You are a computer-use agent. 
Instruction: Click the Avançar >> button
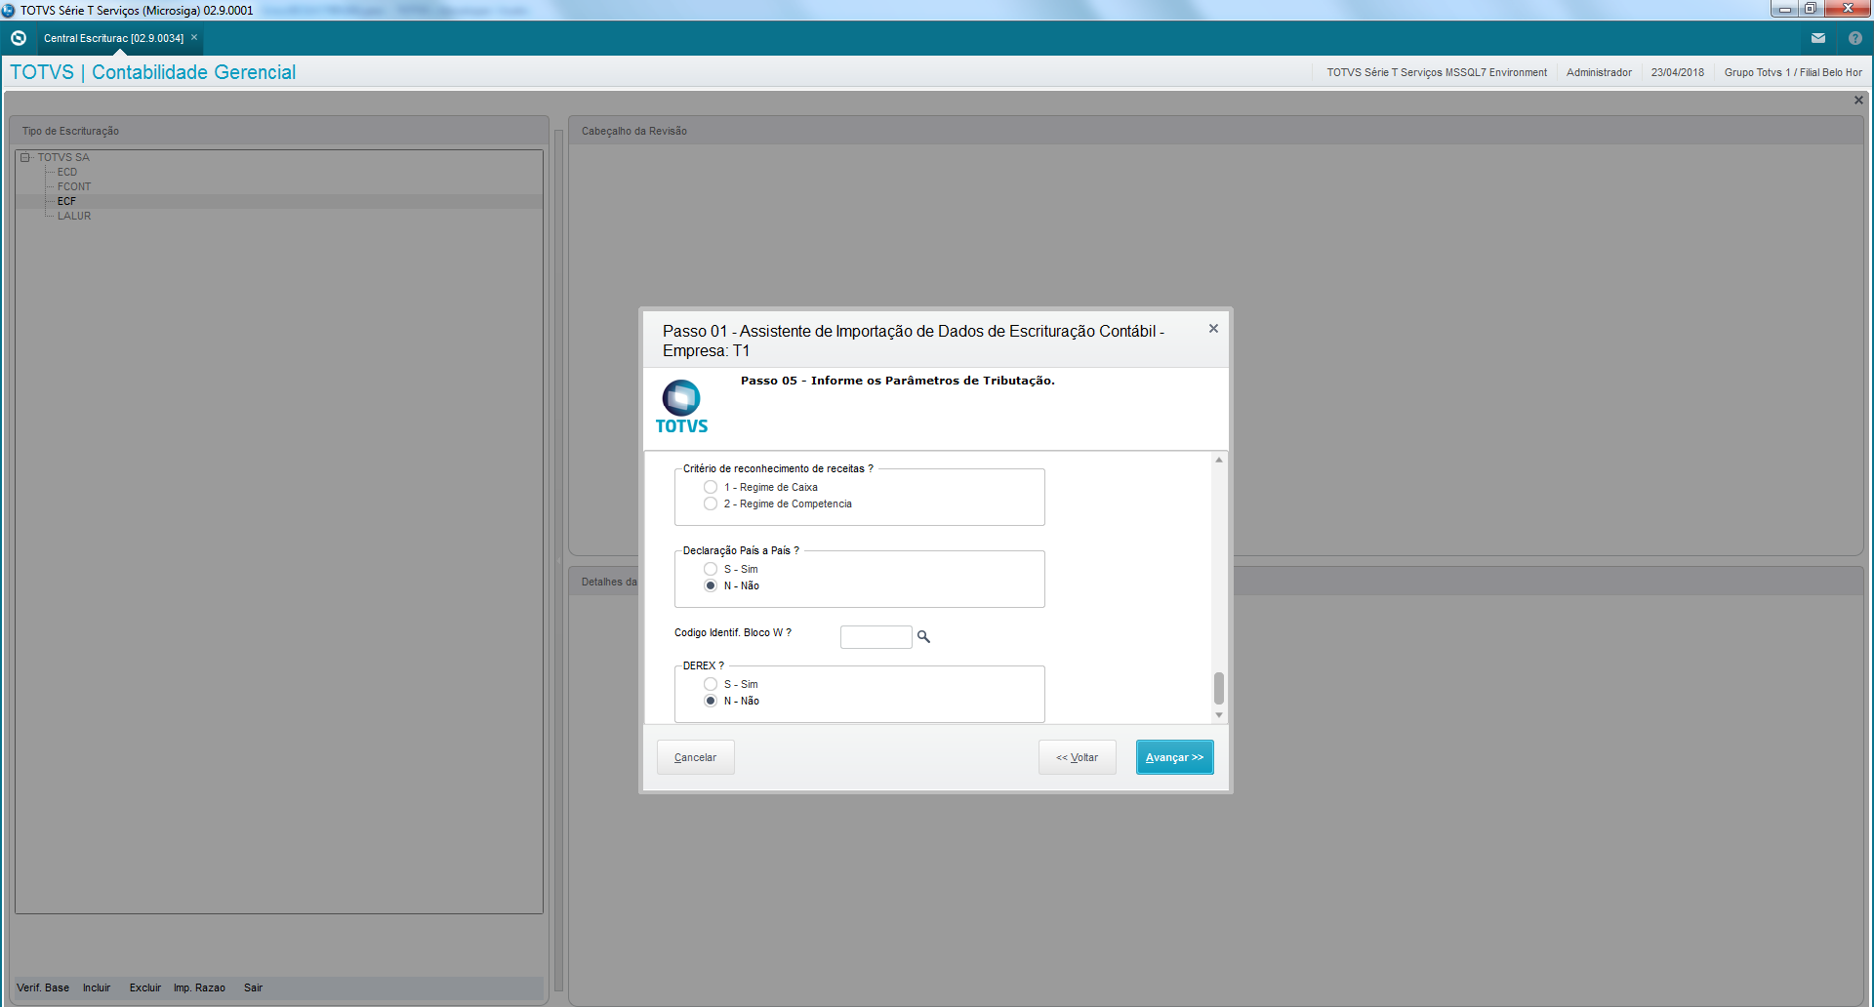tap(1174, 757)
